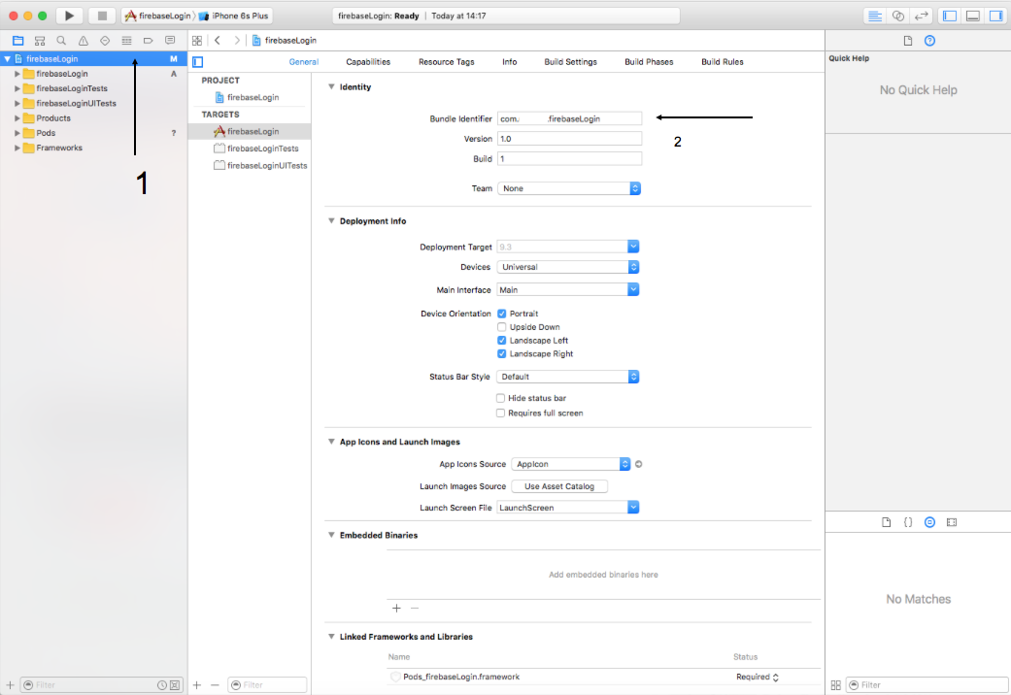Open the App Icons Source dropdown
The image size is (1011, 695).
[x=571, y=464]
